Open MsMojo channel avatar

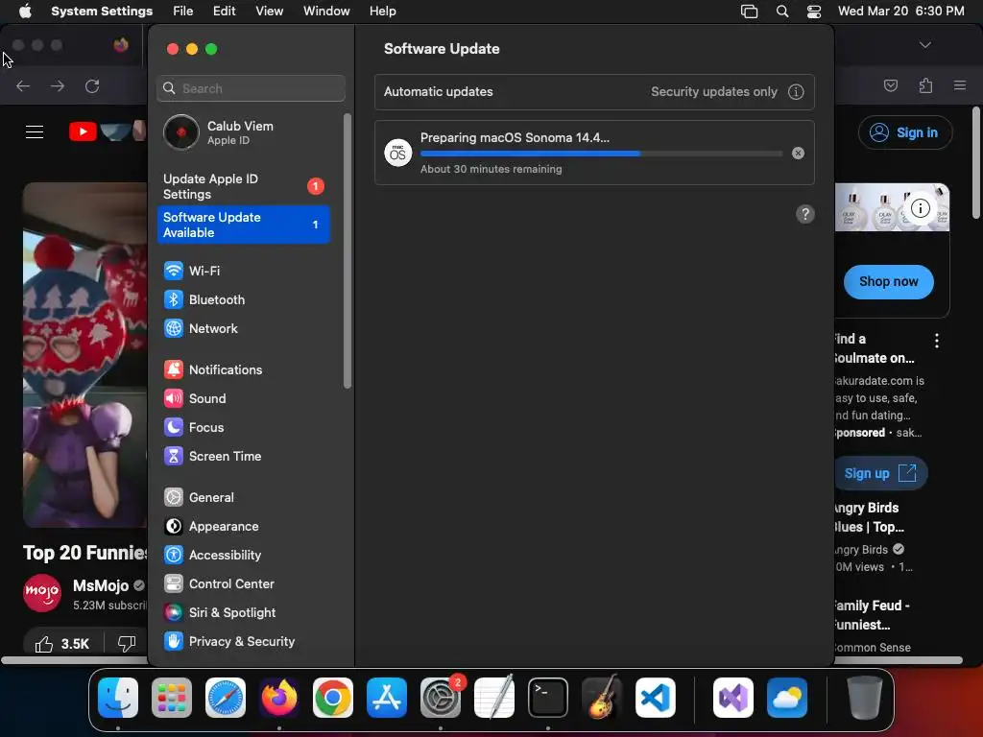(42, 592)
